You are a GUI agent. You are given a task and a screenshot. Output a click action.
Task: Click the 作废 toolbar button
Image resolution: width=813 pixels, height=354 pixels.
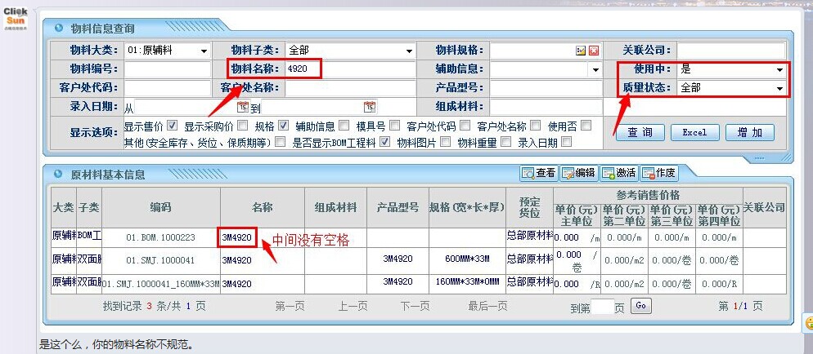tap(659, 173)
